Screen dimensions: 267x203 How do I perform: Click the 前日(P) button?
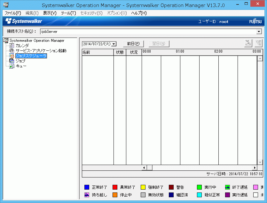(133, 44)
